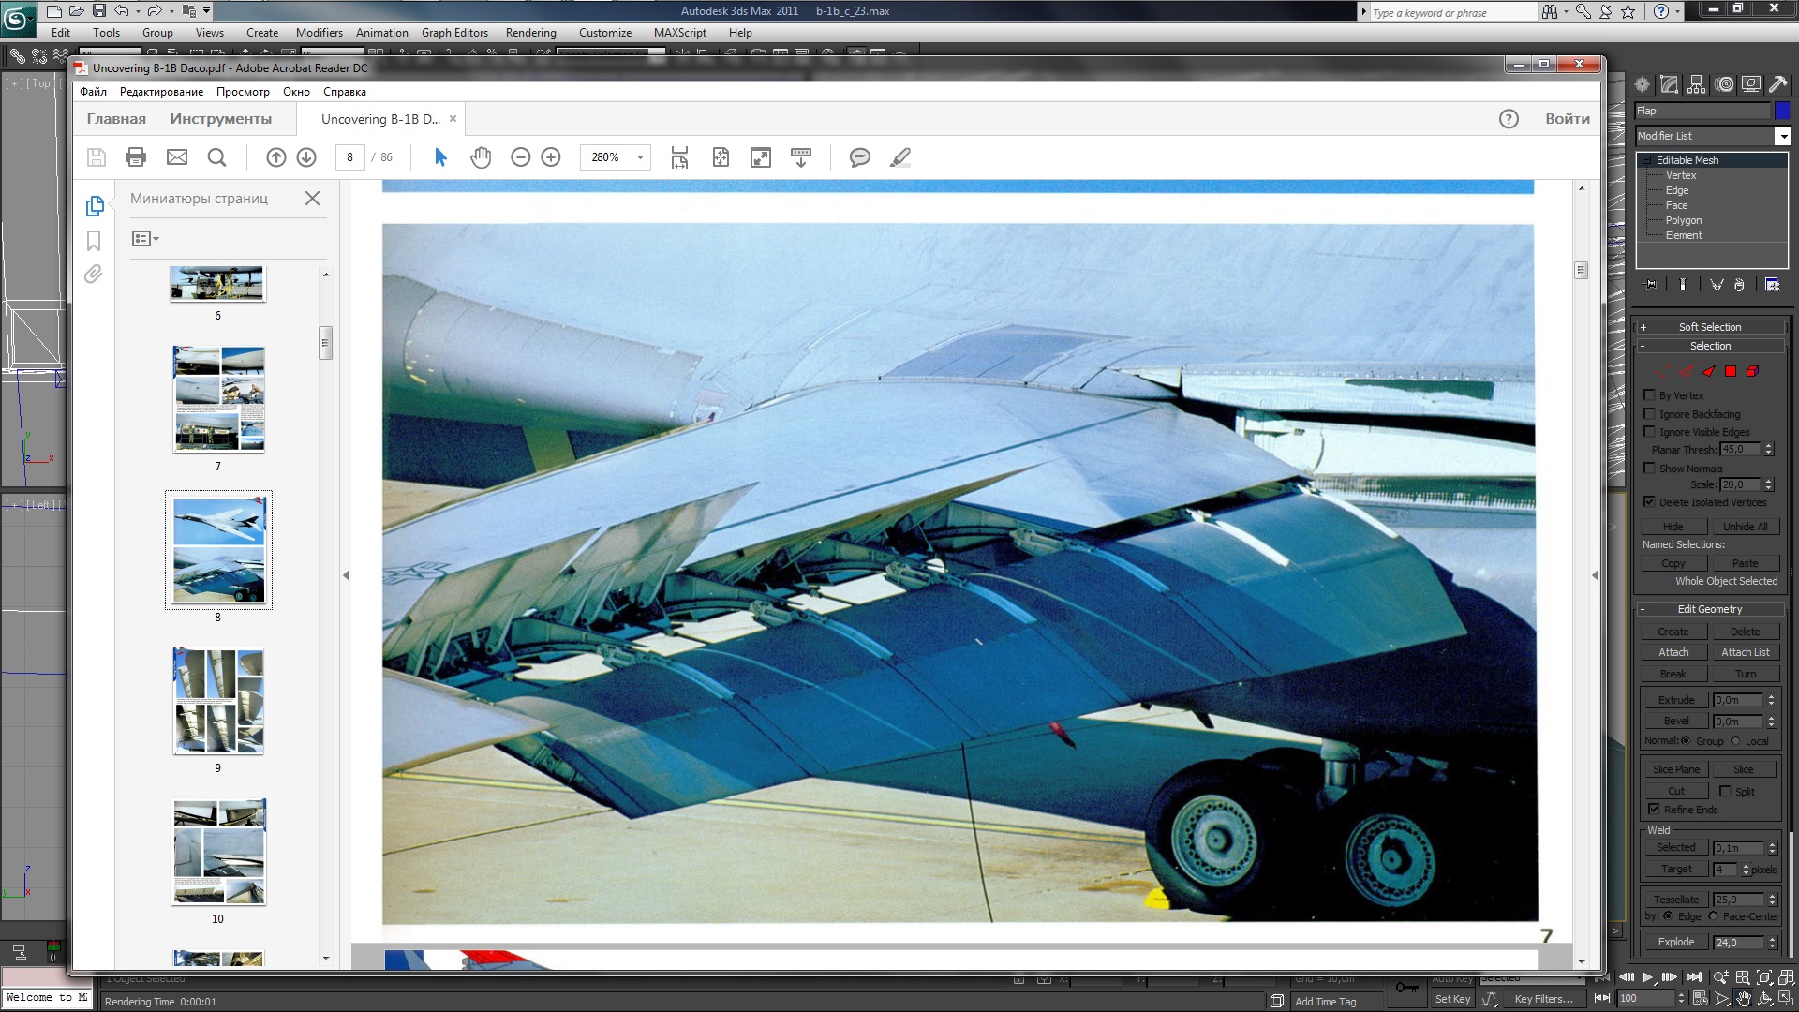Image resolution: width=1799 pixels, height=1012 pixels.
Task: Select the Local normal radio button
Action: [1735, 741]
